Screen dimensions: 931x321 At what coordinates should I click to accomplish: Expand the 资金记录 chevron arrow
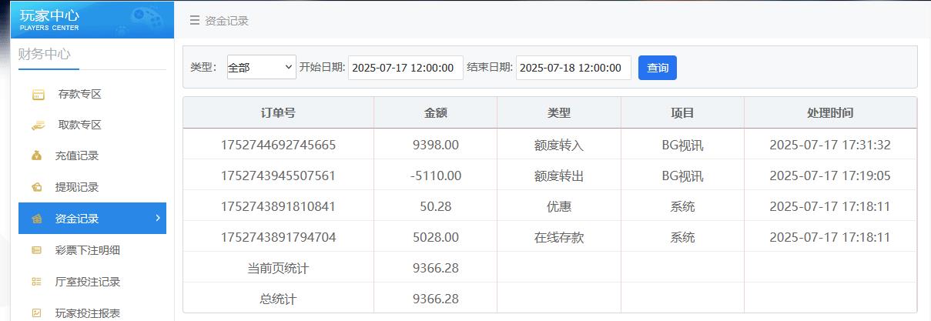click(x=157, y=219)
